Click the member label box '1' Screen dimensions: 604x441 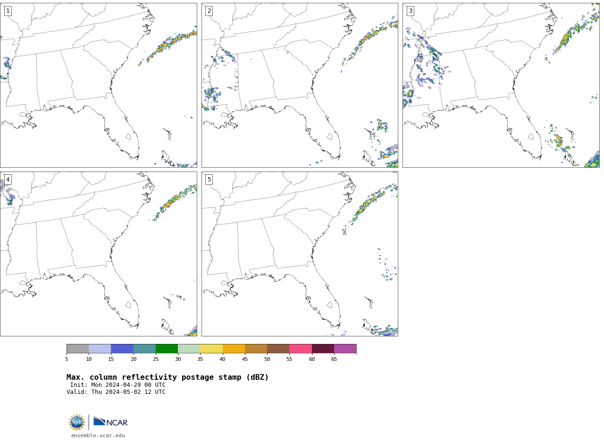tap(8, 11)
